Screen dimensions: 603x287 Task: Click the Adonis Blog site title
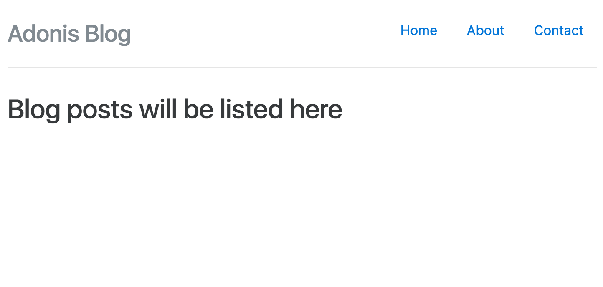pos(69,33)
